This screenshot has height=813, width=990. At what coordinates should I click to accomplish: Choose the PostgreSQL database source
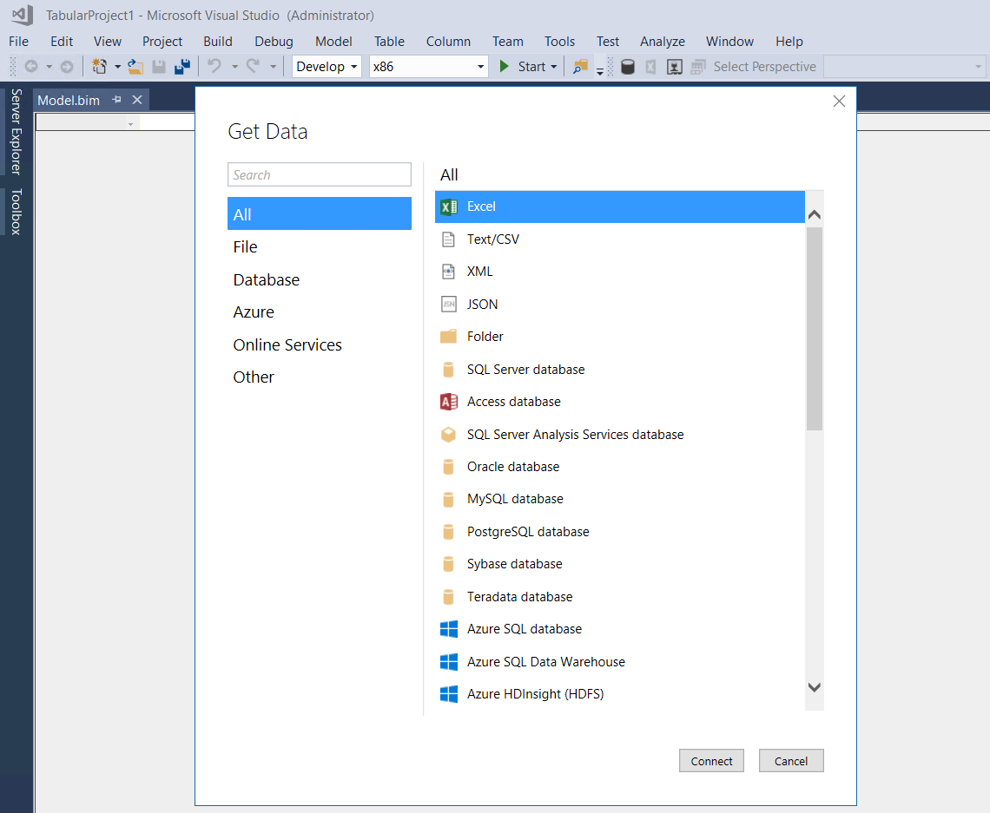619,531
